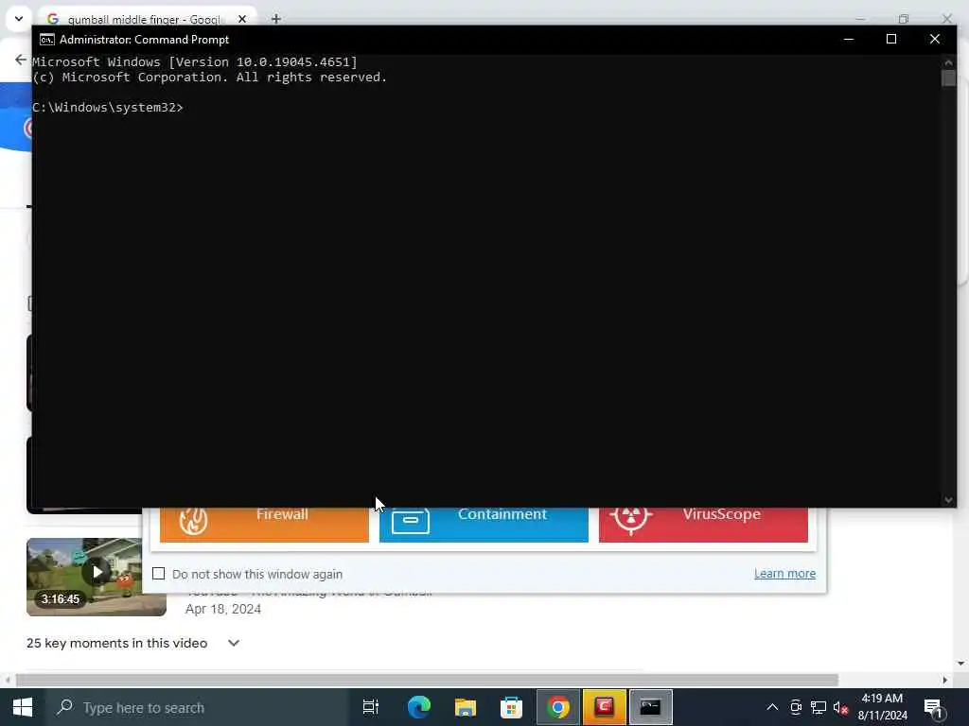Open the VirusScope tile in Comodo

coord(703,524)
